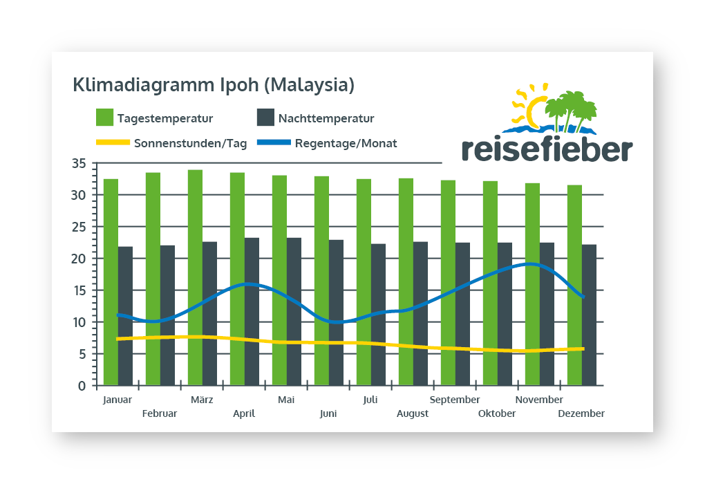Click the yellow Sonnenstunden/Tag legend line
Screen dimensions: 705x484
click(x=112, y=143)
